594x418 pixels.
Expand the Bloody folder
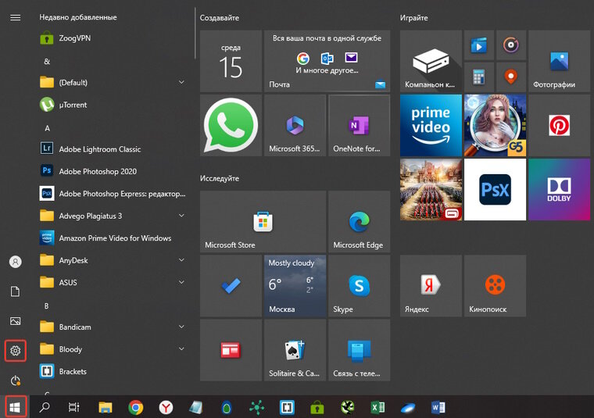tap(113, 349)
